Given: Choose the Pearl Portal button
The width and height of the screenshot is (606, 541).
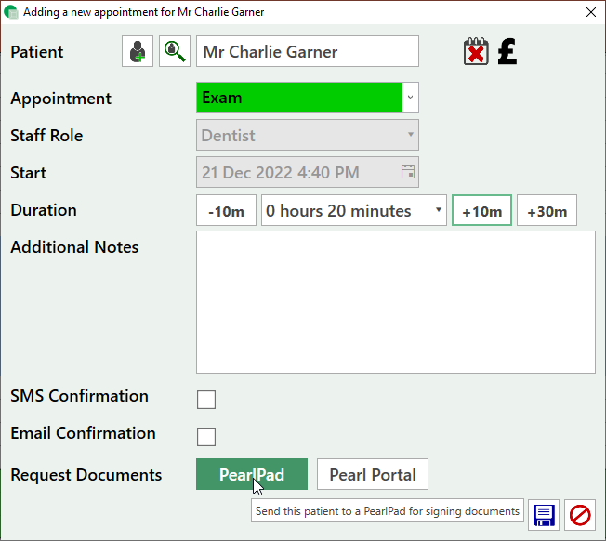Looking at the screenshot, I should (x=372, y=474).
